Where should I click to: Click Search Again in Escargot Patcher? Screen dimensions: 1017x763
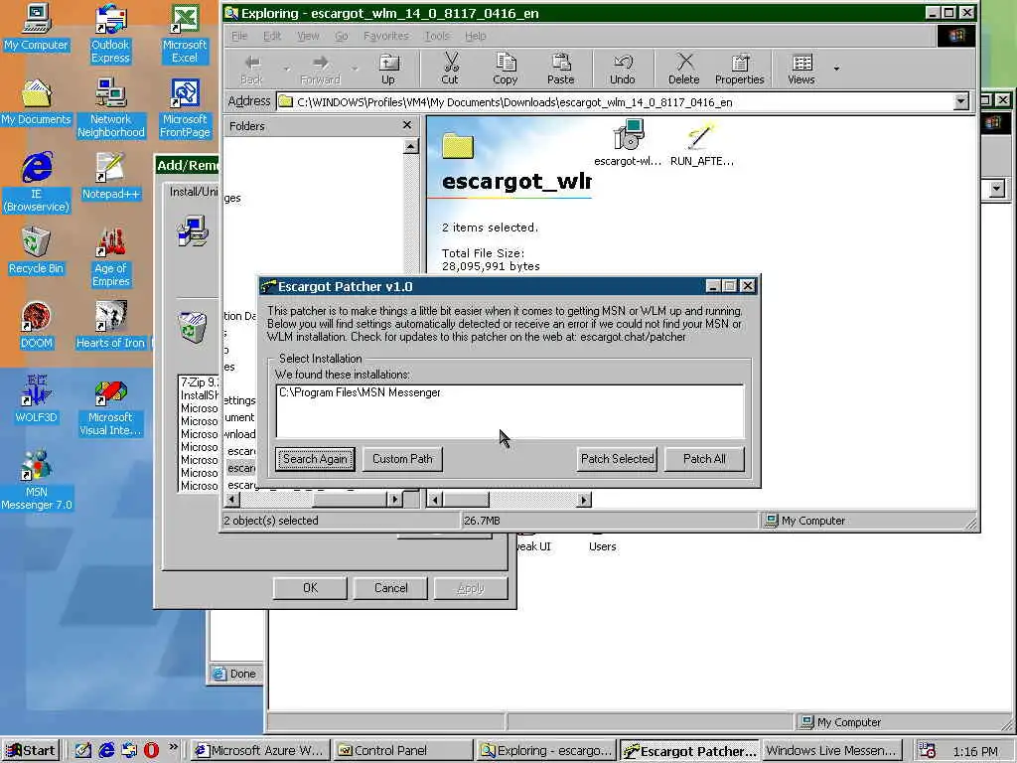coord(315,459)
